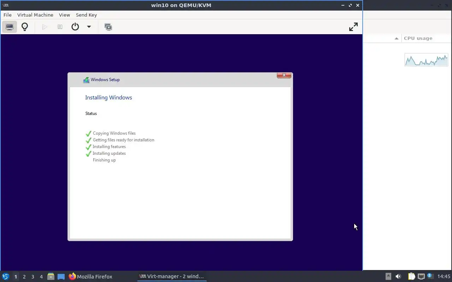Pause the virtual machine
This screenshot has width=452, height=282.
(x=60, y=27)
